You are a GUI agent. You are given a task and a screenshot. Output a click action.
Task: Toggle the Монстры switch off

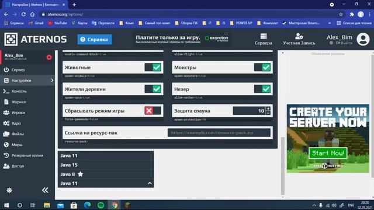(262, 68)
